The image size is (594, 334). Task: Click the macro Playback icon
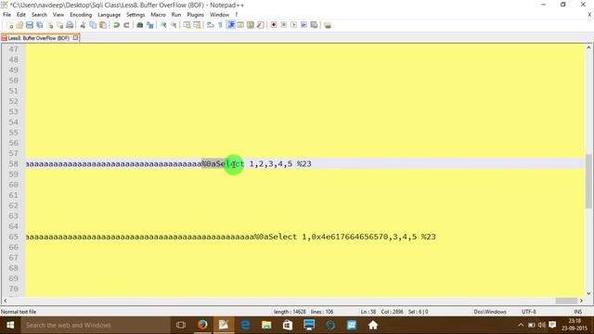[293, 25]
